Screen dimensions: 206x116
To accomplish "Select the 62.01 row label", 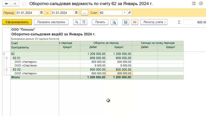I will 17,58.
